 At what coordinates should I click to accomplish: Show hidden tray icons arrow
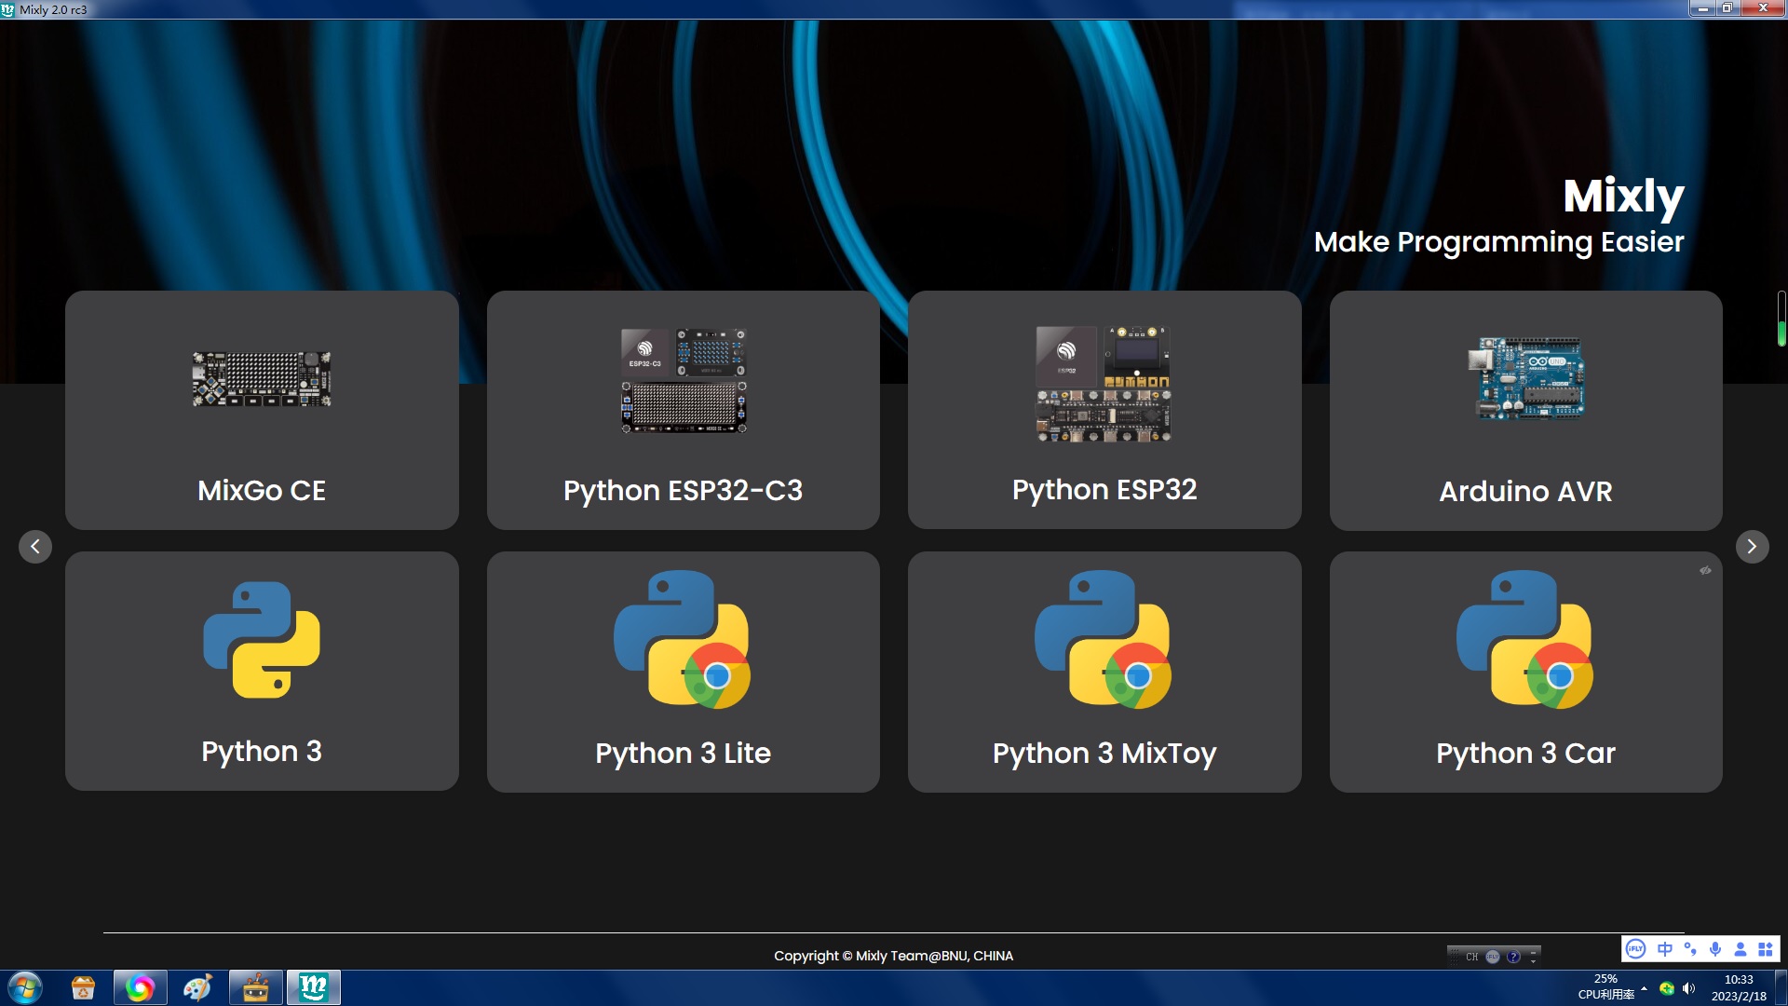(x=1645, y=988)
